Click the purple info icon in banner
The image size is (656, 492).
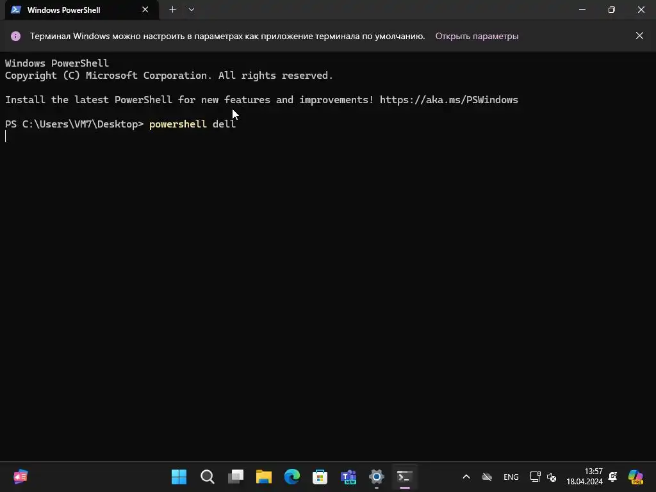click(x=15, y=36)
